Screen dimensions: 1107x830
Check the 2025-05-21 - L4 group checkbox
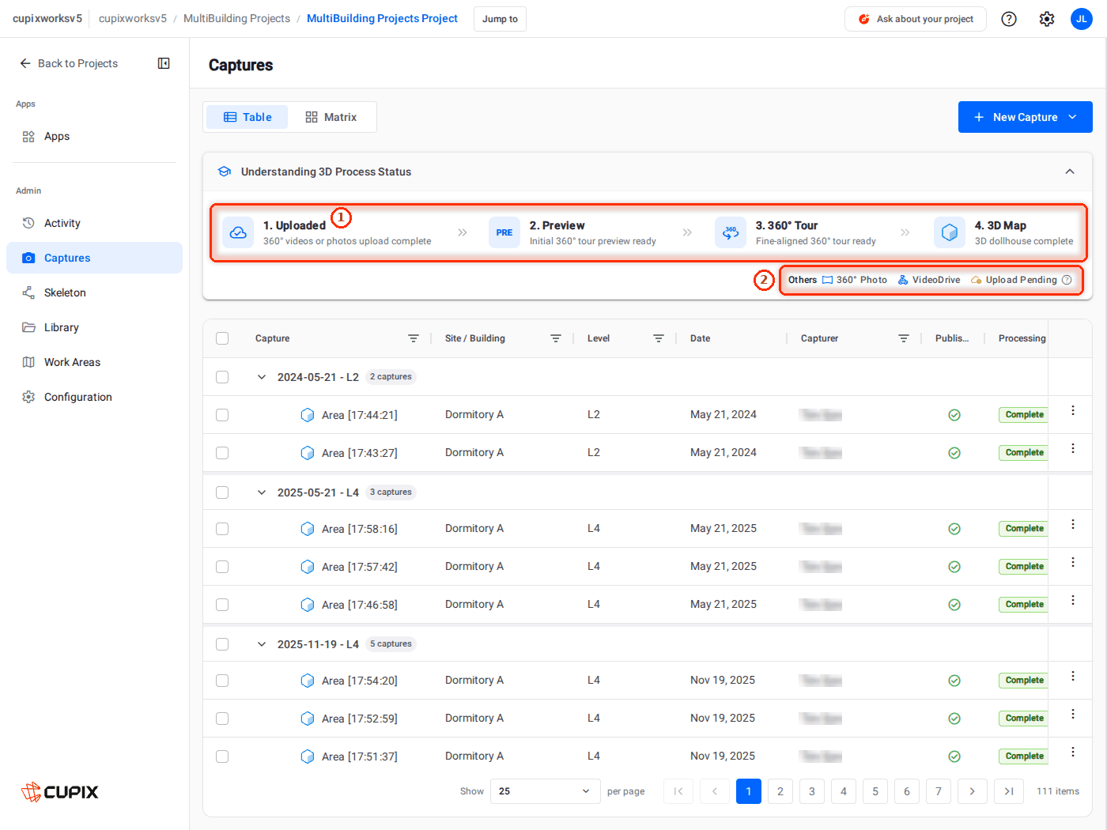click(x=222, y=492)
